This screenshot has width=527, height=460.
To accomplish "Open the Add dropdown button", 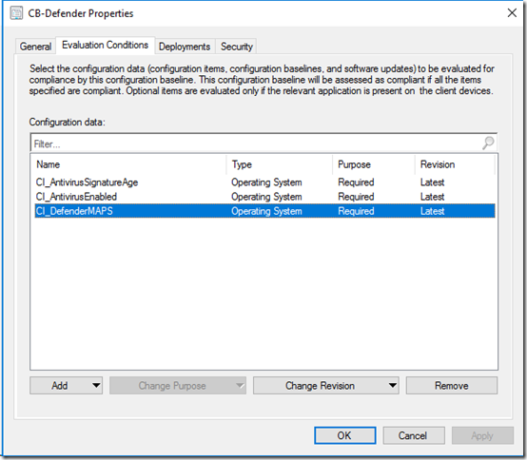I will [x=67, y=386].
